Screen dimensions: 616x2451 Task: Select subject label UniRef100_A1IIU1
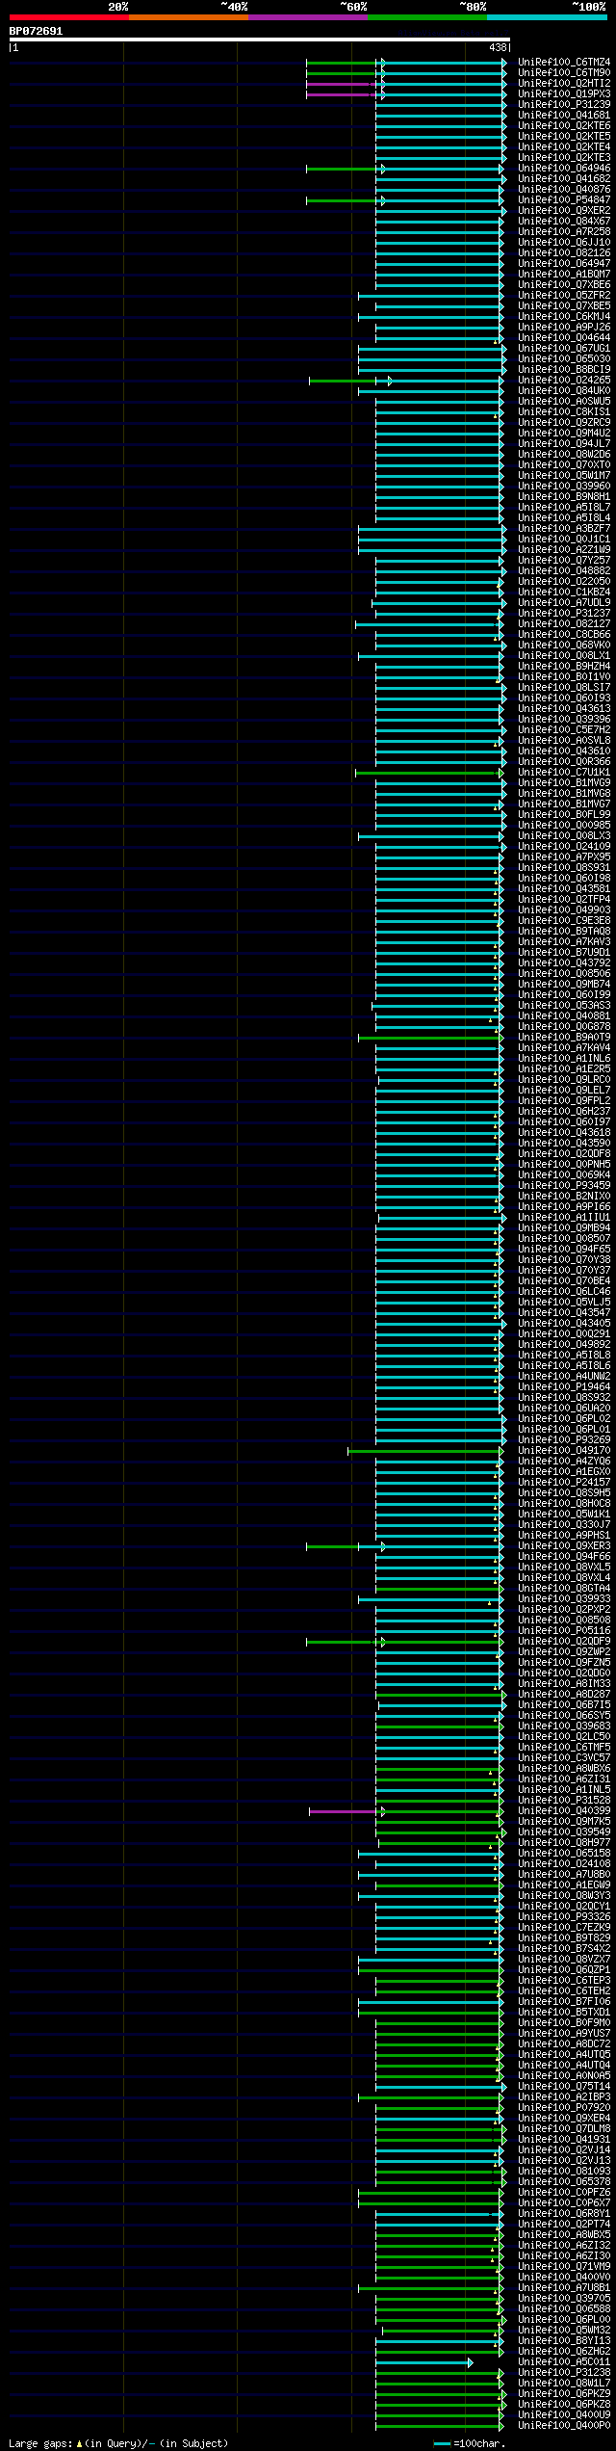pyautogui.click(x=564, y=1218)
